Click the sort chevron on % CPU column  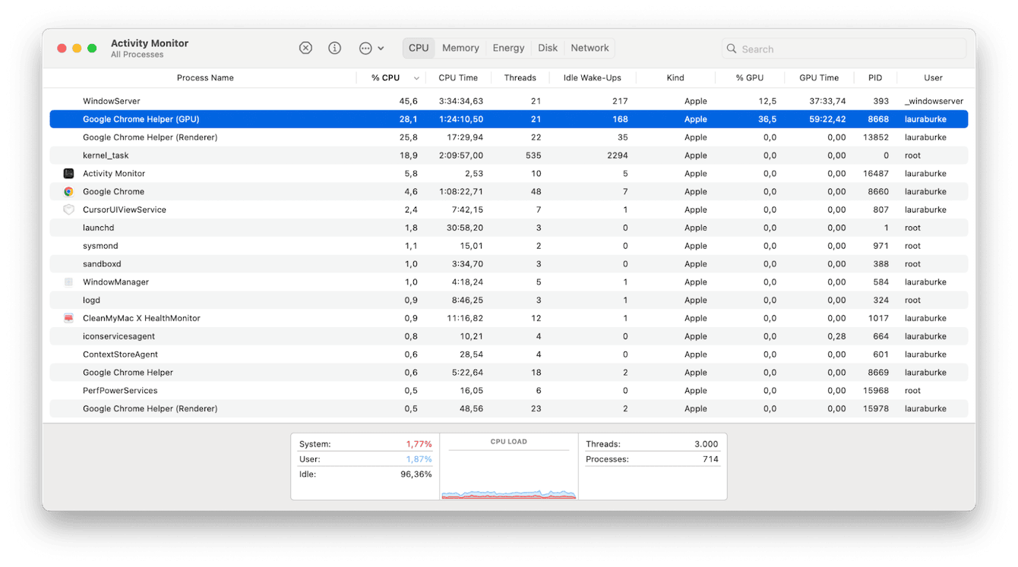click(x=415, y=77)
